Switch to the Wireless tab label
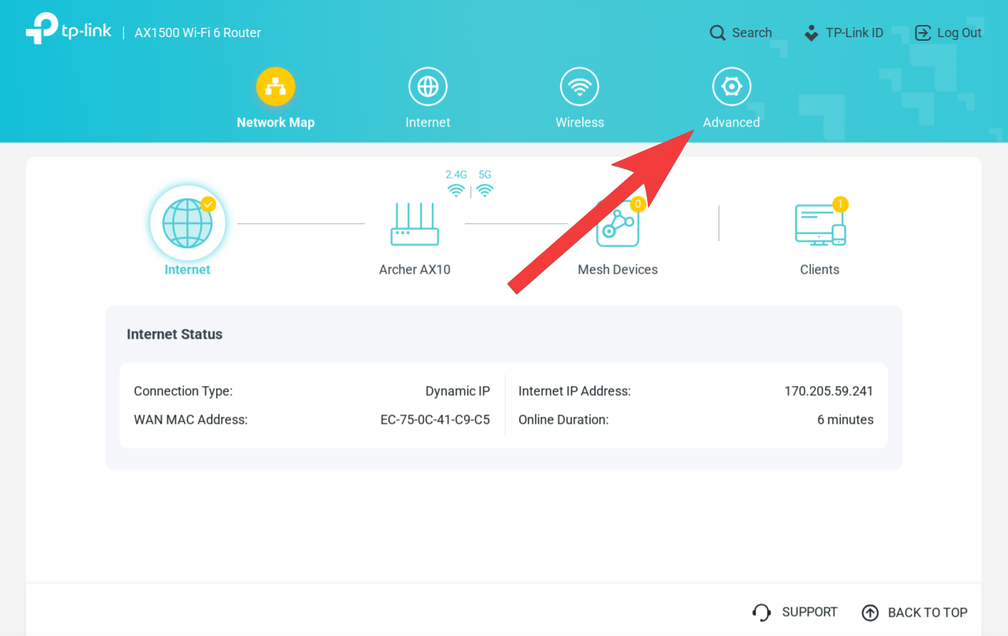The height and width of the screenshot is (636, 1008). click(x=580, y=122)
